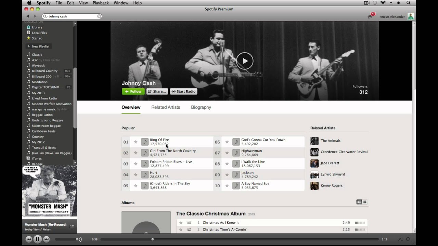Switch albums to grid view

point(365,202)
